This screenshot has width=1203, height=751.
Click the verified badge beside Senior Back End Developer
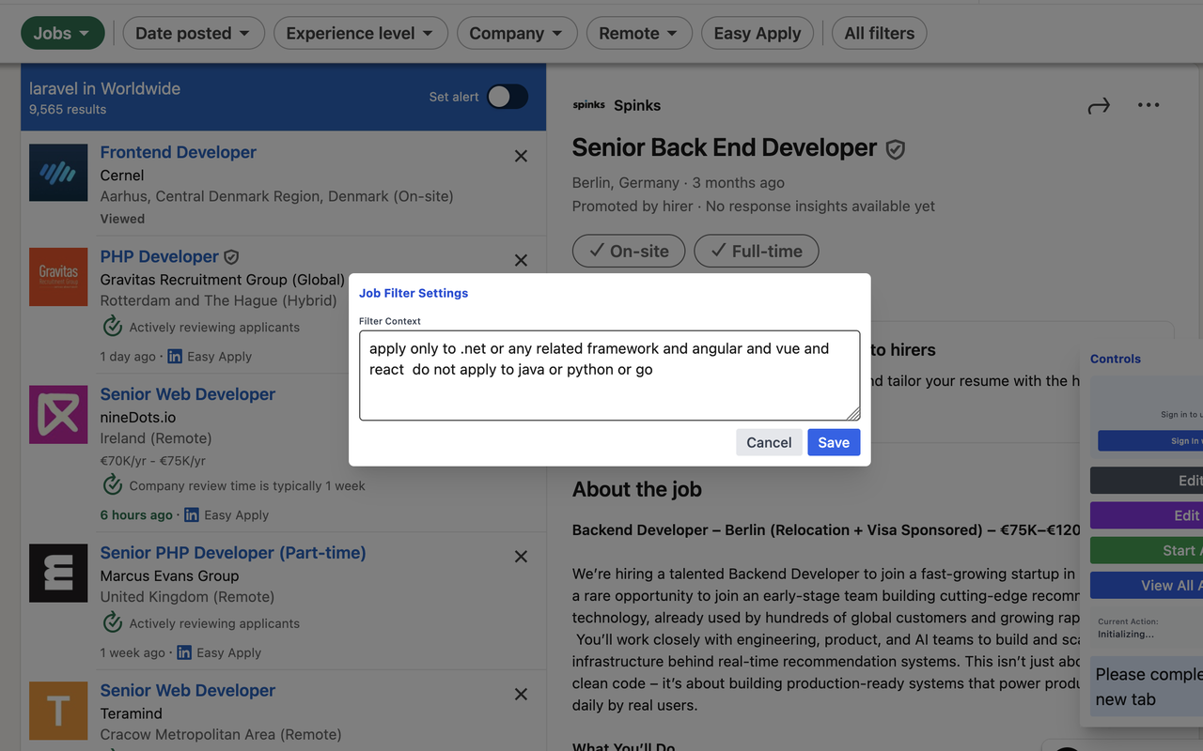point(895,148)
